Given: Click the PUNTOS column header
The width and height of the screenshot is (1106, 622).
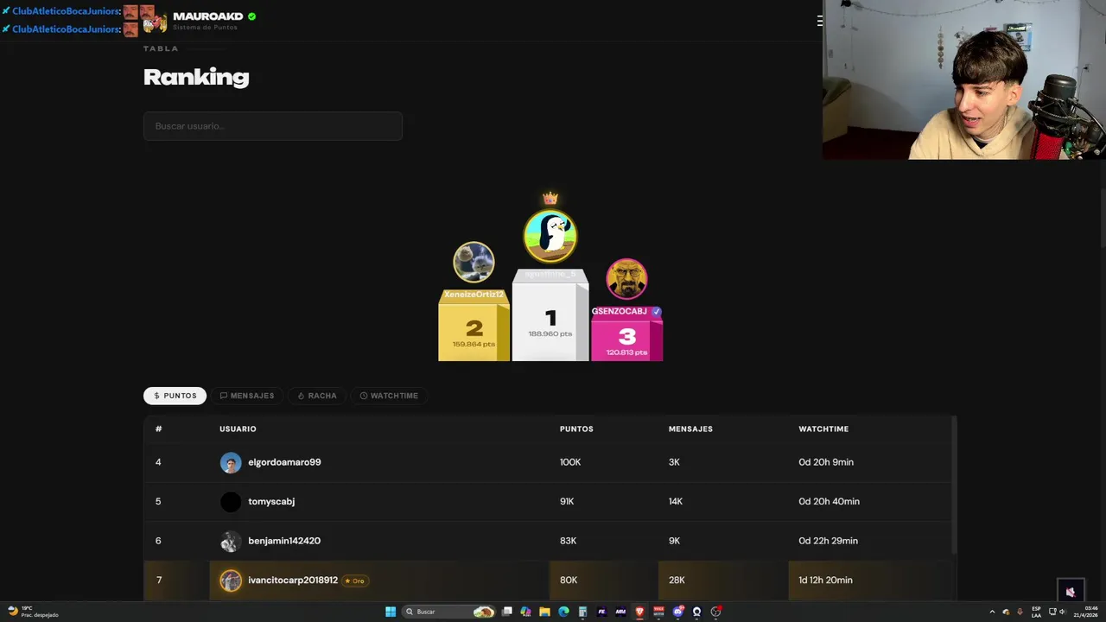Looking at the screenshot, I should (x=576, y=428).
